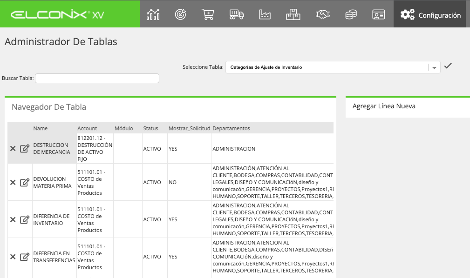This screenshot has width=470, height=278.
Task: Open the handshake module icon
Action: tap(322, 14)
